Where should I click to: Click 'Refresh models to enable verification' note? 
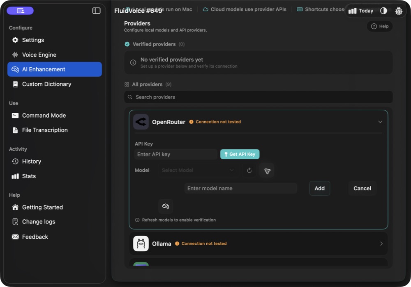[179, 220]
